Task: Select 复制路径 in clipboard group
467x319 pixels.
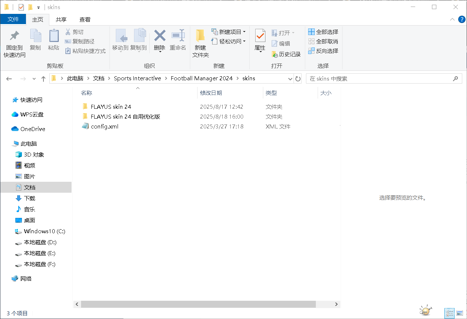Action: (80, 42)
